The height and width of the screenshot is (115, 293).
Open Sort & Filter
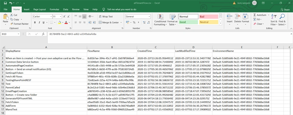point(274,20)
